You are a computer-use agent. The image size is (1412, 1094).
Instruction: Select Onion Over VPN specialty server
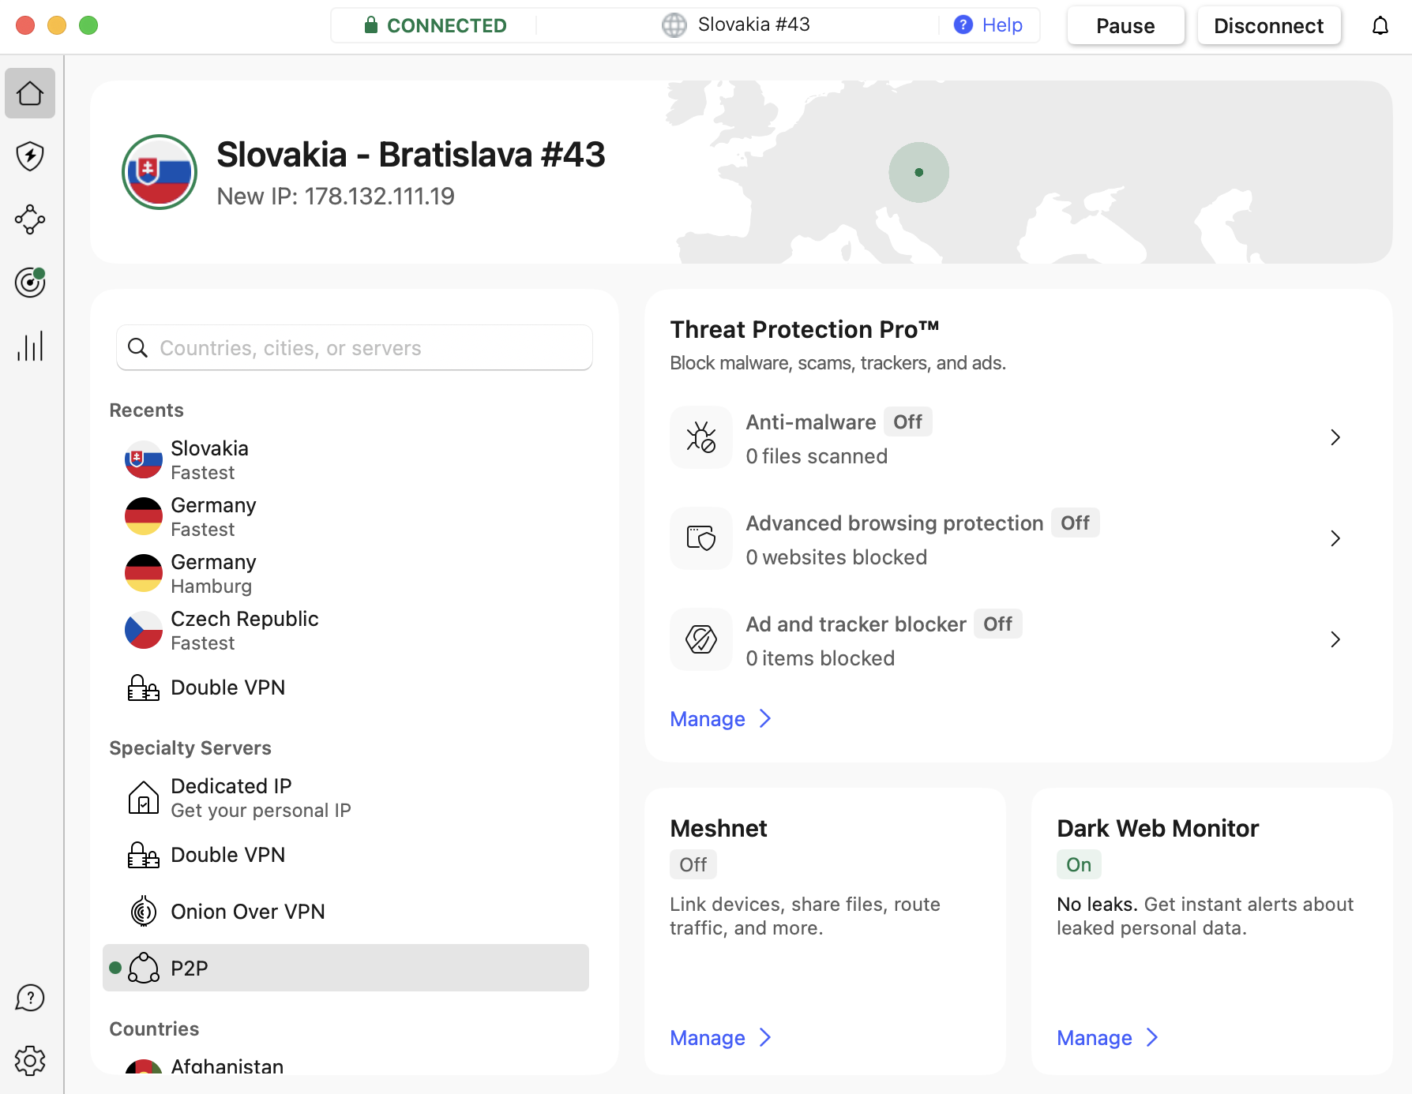(x=247, y=912)
